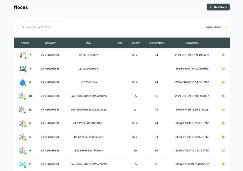Click the Gateway column header
243x171 pixels.
[x=50, y=43]
